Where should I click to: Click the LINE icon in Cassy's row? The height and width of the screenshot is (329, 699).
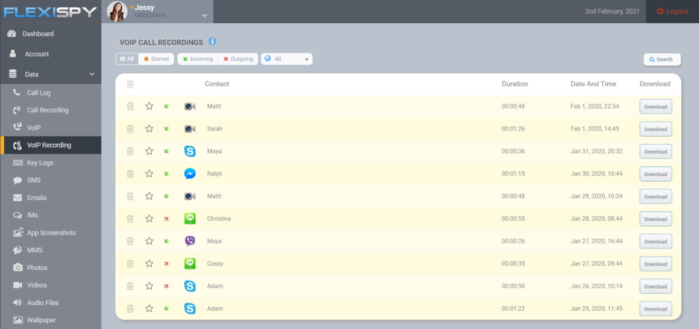pyautogui.click(x=190, y=263)
